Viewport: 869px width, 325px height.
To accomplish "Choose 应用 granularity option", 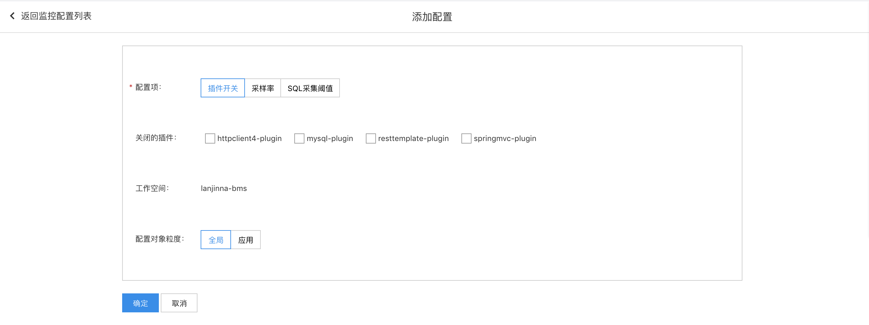I will click(x=246, y=240).
